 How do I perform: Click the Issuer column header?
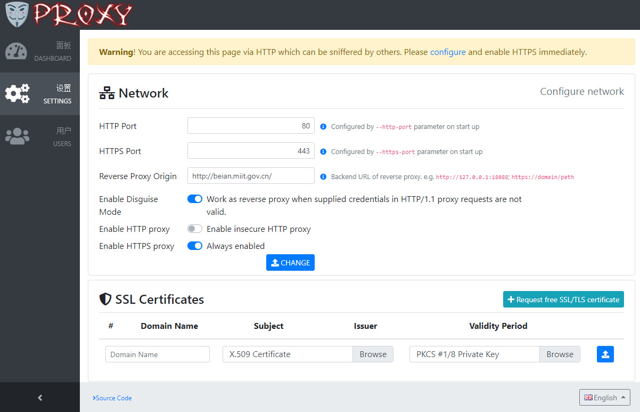click(365, 326)
